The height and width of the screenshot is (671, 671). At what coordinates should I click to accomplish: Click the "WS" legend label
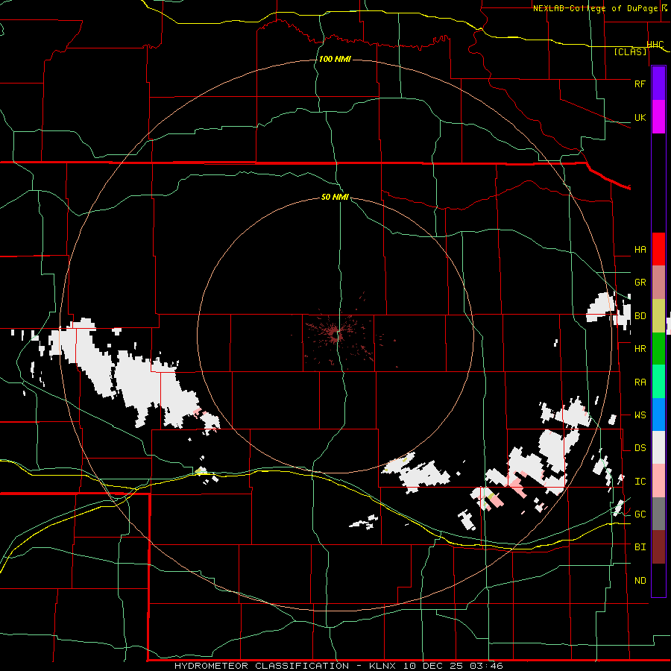[640, 415]
